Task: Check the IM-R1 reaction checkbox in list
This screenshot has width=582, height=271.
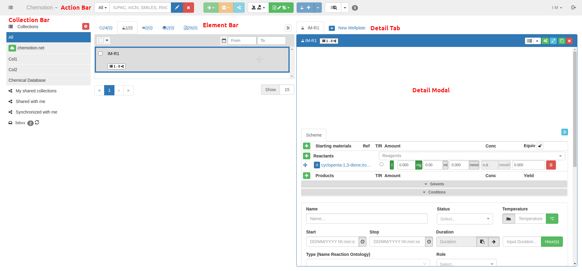Action: [x=100, y=54]
